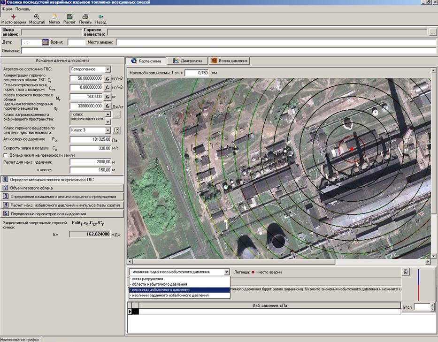The height and width of the screenshot is (342, 438).
Task: Run the Расчет calculation icon
Action: (69, 17)
